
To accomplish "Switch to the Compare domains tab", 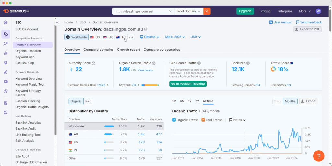I will tap(98, 50).
